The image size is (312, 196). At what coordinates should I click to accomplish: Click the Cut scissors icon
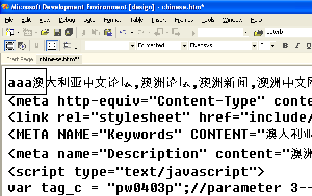click(84, 32)
